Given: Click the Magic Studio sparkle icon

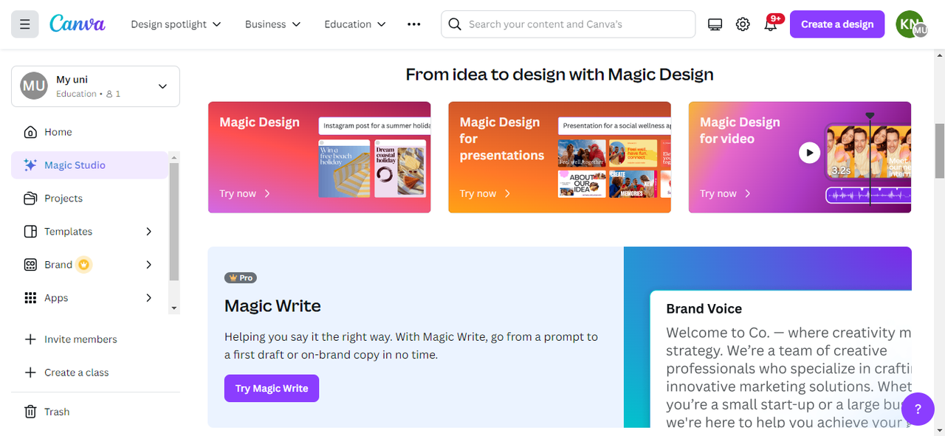Looking at the screenshot, I should pos(30,165).
